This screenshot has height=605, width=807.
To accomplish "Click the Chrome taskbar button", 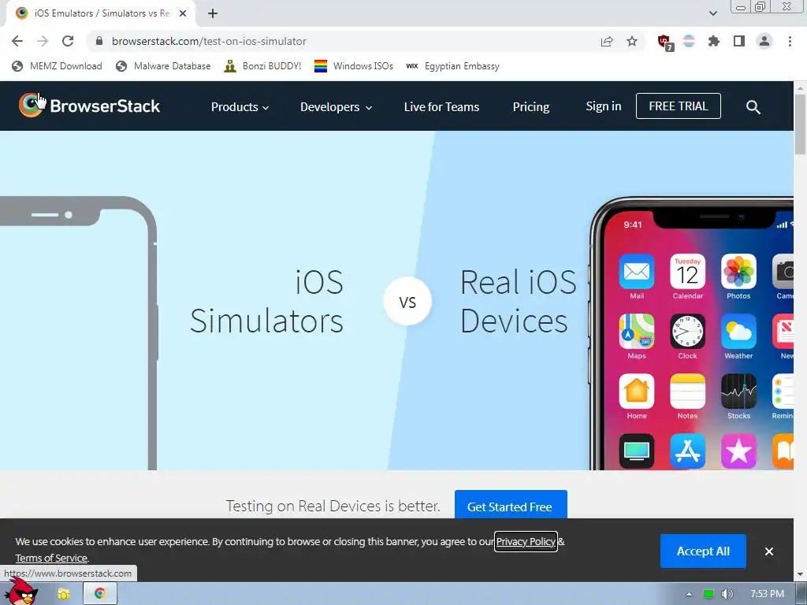I will (100, 593).
